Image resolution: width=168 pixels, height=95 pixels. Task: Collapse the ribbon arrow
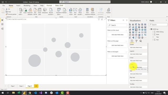pyautogui.click(x=167, y=17)
